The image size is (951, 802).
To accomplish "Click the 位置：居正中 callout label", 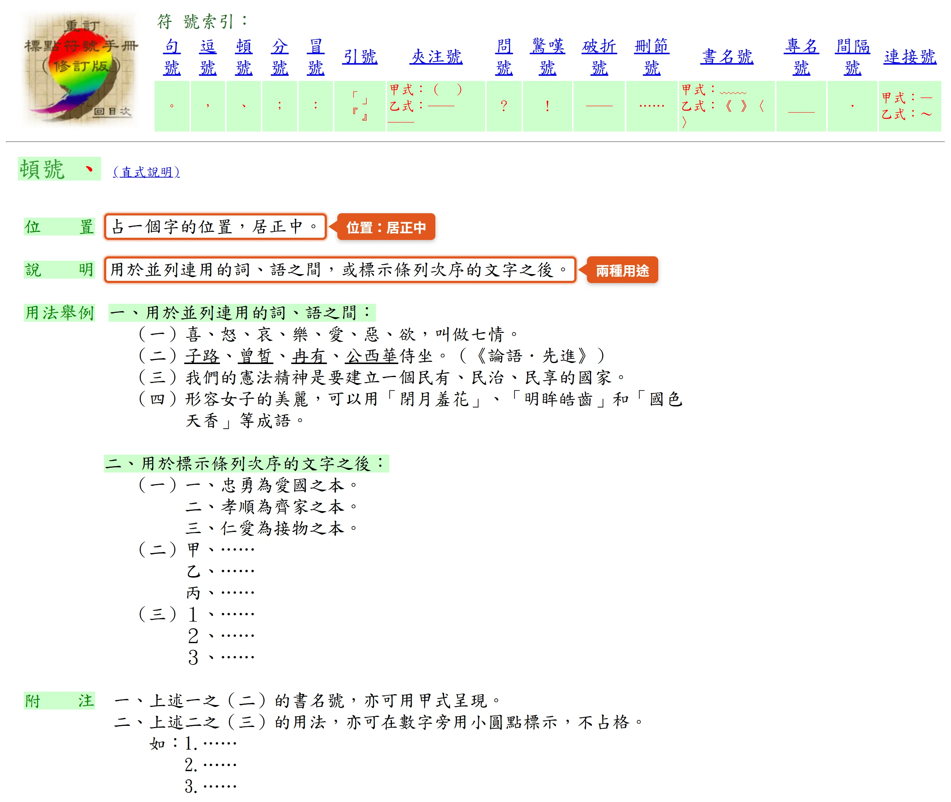I will point(386,227).
